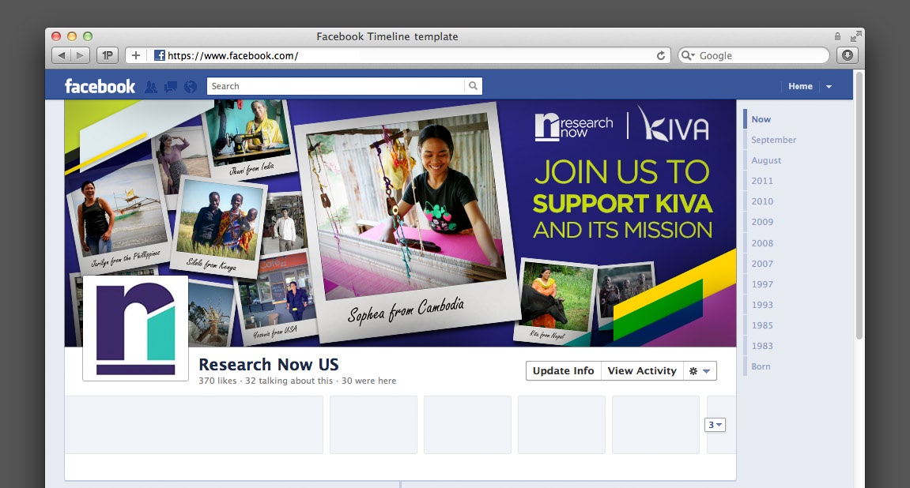Click the add bookmark plus button
The image size is (910, 488).
pos(136,55)
